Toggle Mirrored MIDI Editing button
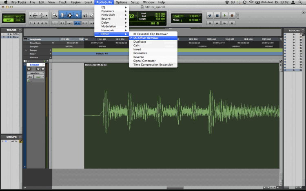The image size is (306, 191). point(70,23)
